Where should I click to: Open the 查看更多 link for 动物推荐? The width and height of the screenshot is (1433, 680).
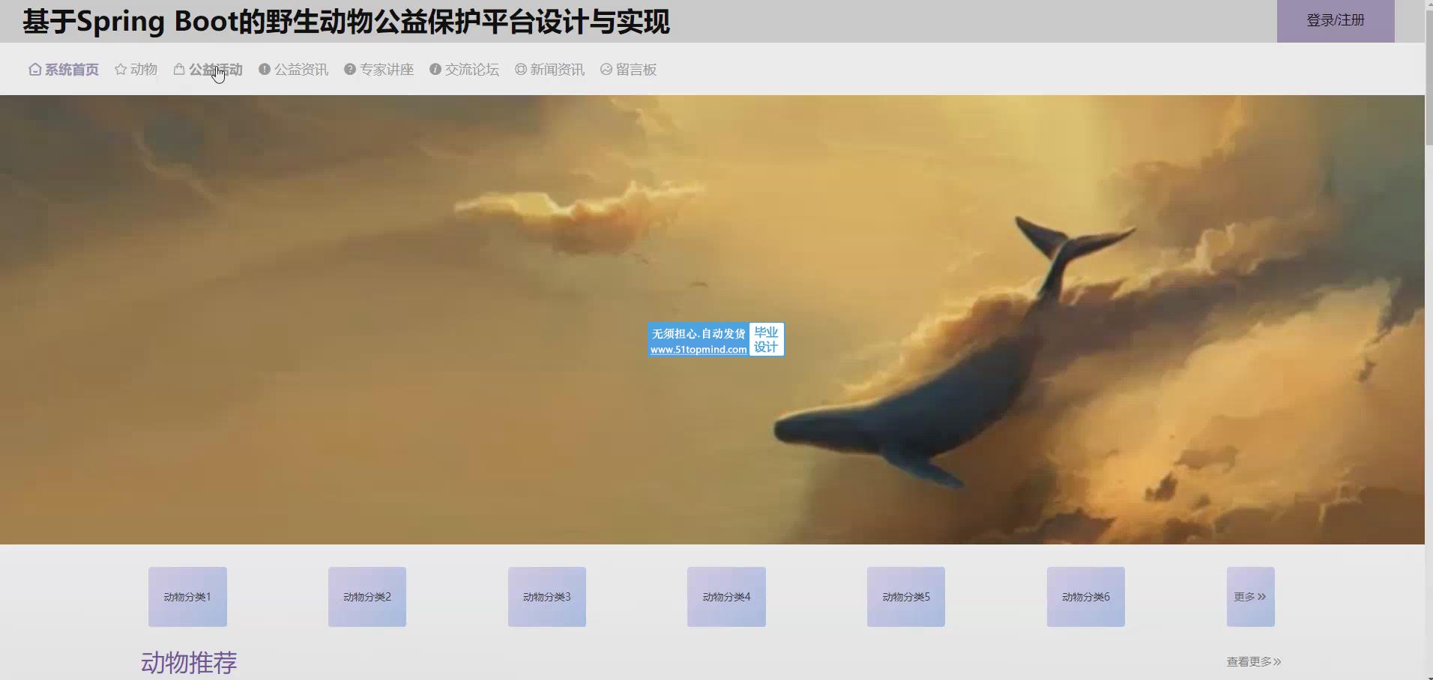coord(1254,661)
